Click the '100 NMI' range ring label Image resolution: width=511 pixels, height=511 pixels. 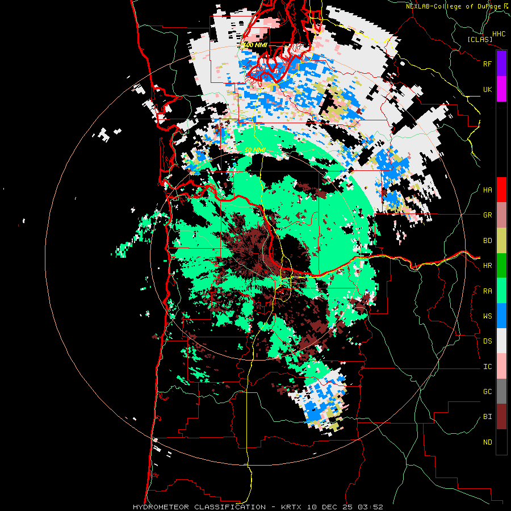[x=256, y=45]
